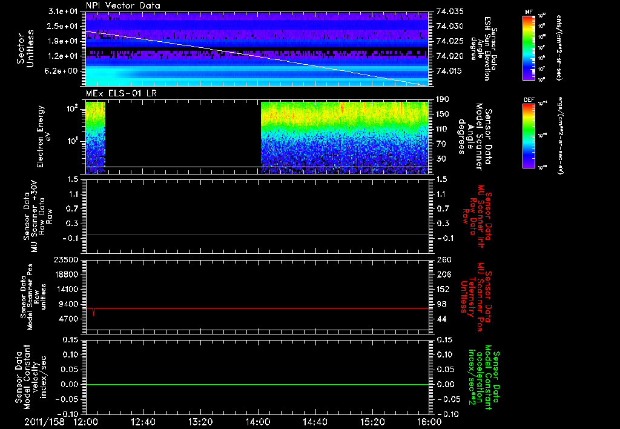Screen dimensions: 620x429
Task: Click the Sector Unitless axis label
Action: tap(25, 47)
